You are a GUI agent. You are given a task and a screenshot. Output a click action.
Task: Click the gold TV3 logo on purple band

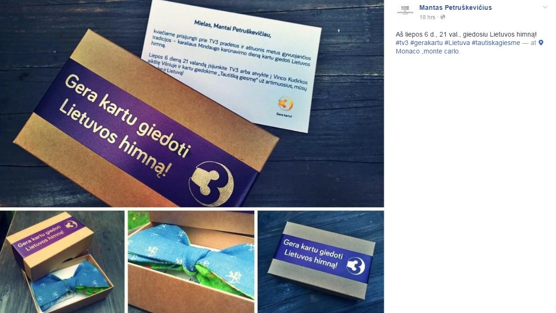tap(211, 183)
